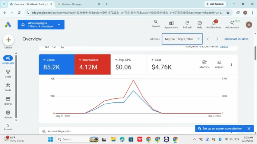Open the Campaigns sidebar section

[8, 60]
